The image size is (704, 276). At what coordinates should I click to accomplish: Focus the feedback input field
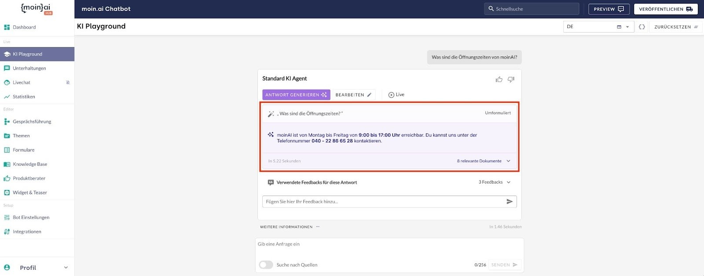click(383, 202)
